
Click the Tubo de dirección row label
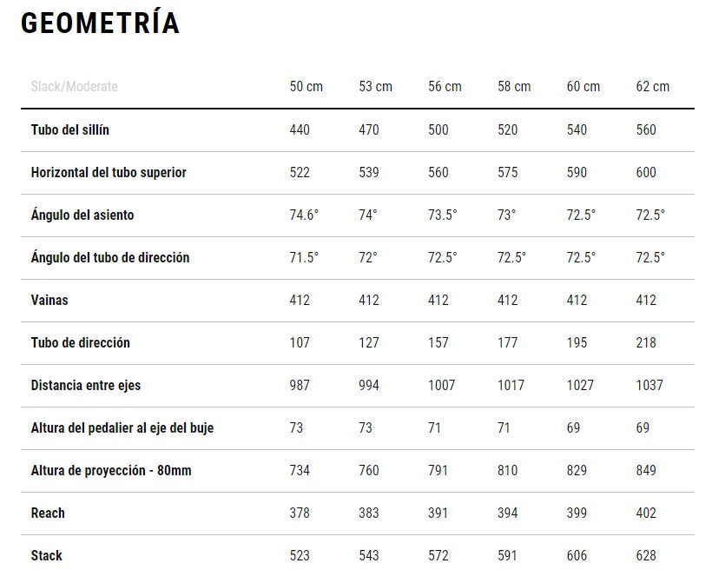point(81,342)
